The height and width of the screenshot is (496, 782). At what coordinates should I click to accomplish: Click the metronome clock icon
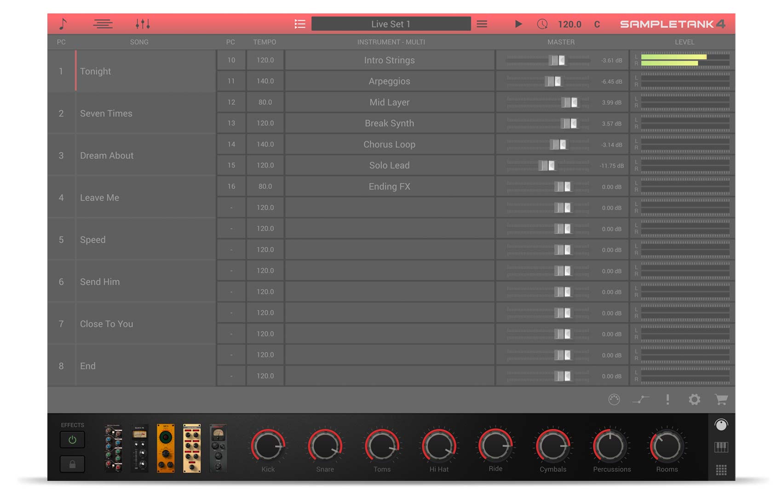(x=542, y=24)
